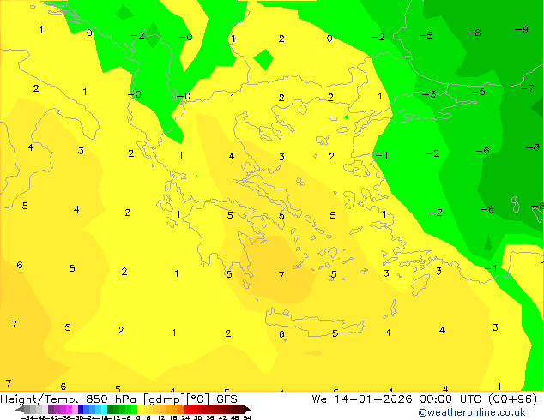Click the "24" legend scale label
The height and width of the screenshot is (420, 544).
pos(185,417)
